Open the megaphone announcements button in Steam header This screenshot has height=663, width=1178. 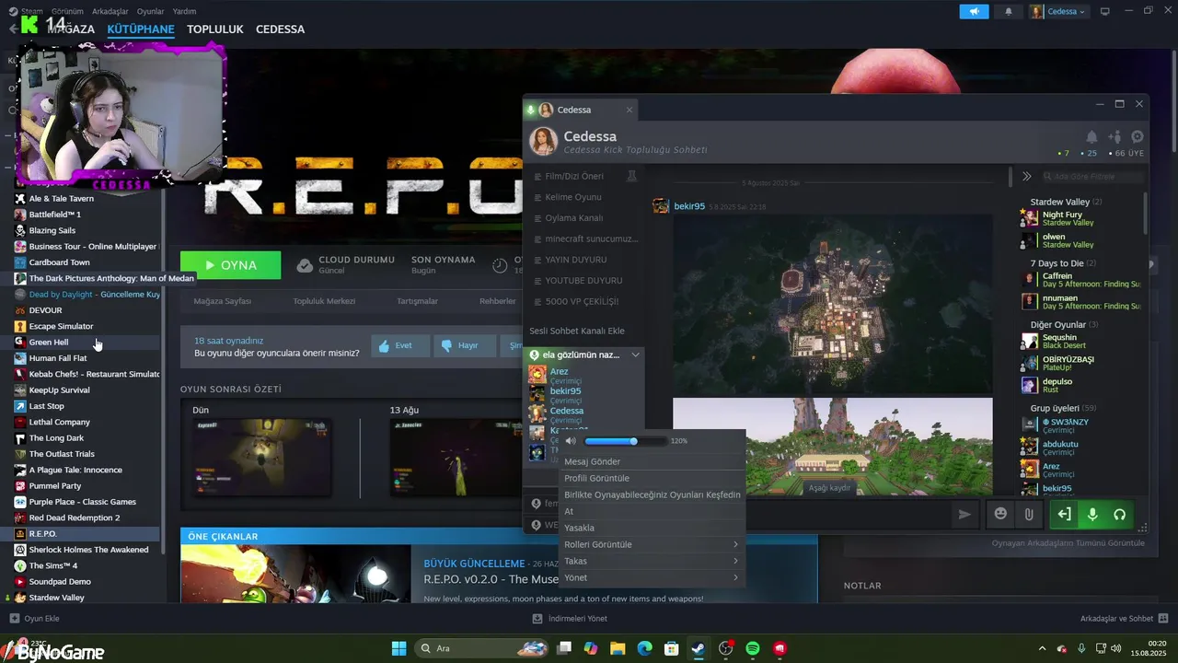pyautogui.click(x=973, y=11)
